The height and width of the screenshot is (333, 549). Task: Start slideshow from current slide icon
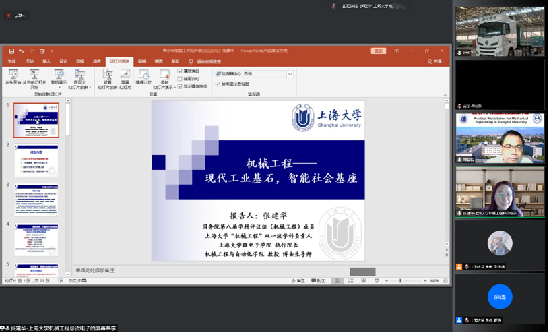pyautogui.click(x=34, y=75)
